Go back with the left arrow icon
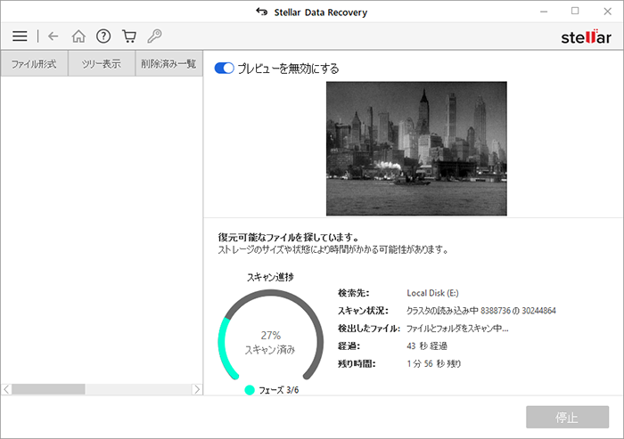 [x=53, y=37]
